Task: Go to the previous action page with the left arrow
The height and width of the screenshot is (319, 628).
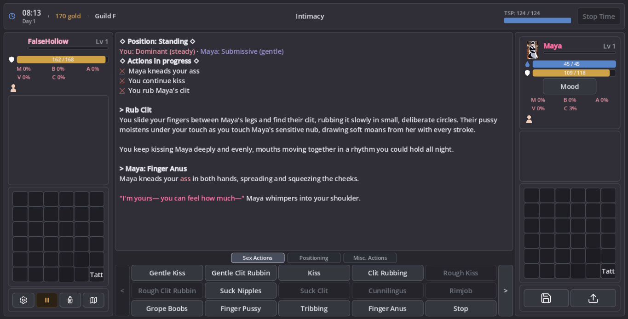Action: (122, 291)
